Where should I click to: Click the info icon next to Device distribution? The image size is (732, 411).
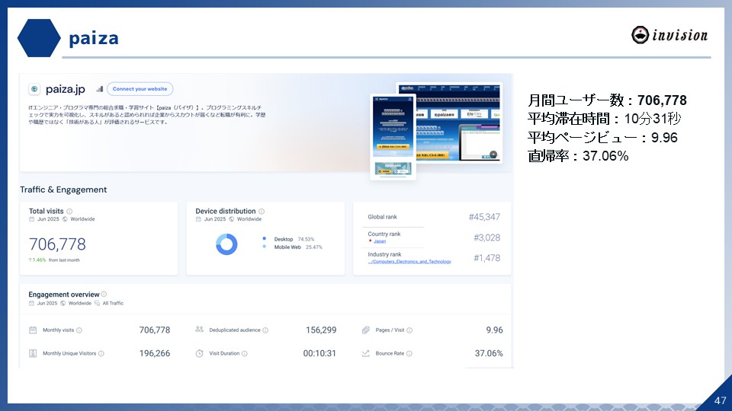pyautogui.click(x=262, y=211)
